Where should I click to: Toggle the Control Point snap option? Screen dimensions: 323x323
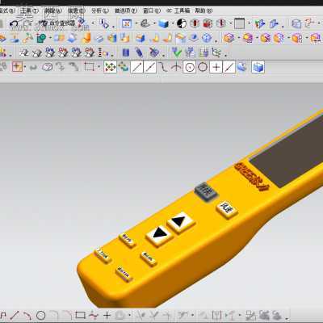(x=163, y=67)
